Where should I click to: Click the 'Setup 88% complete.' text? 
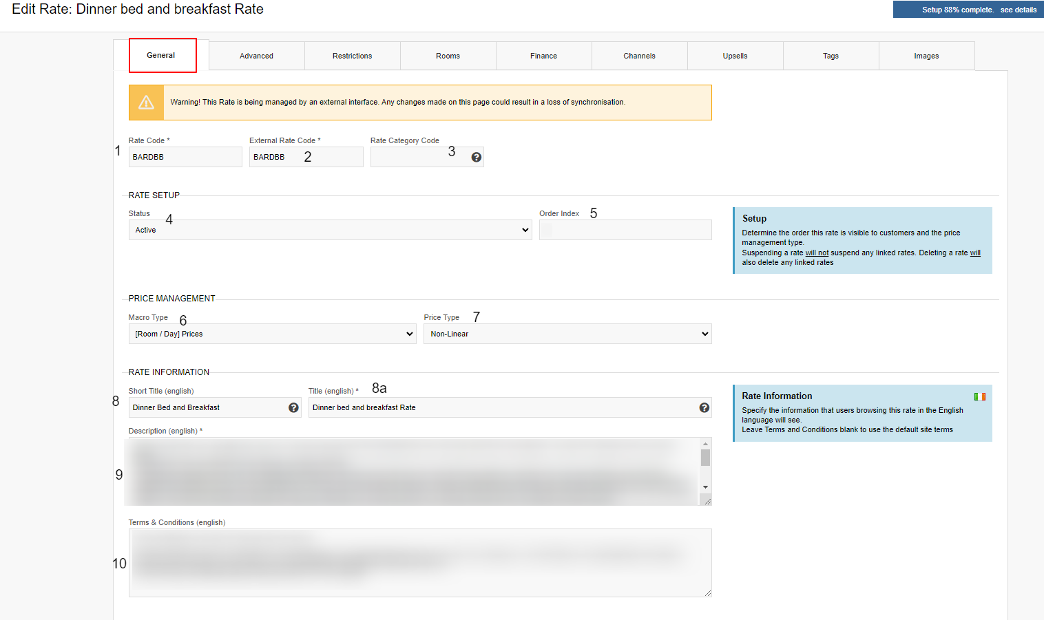958,10
